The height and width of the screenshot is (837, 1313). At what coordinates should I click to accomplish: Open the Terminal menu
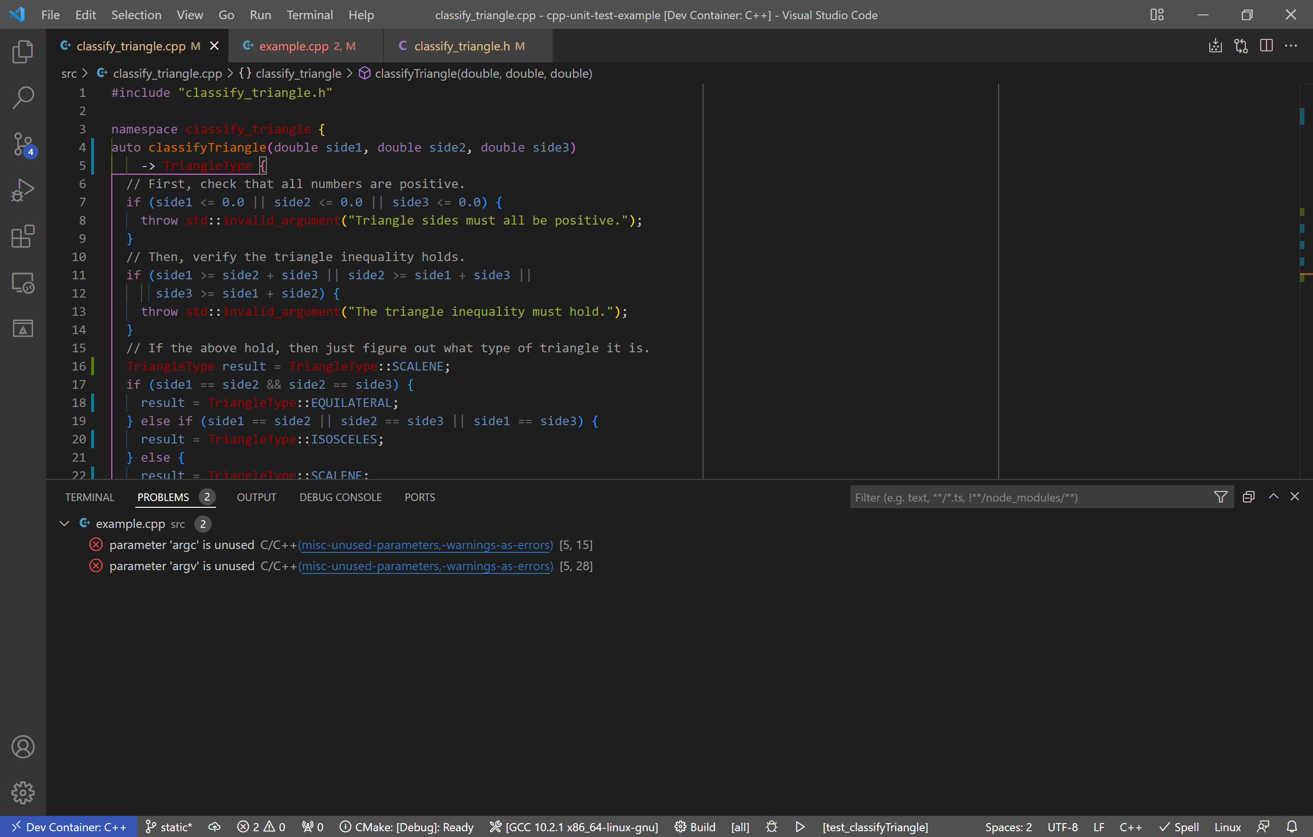(310, 15)
